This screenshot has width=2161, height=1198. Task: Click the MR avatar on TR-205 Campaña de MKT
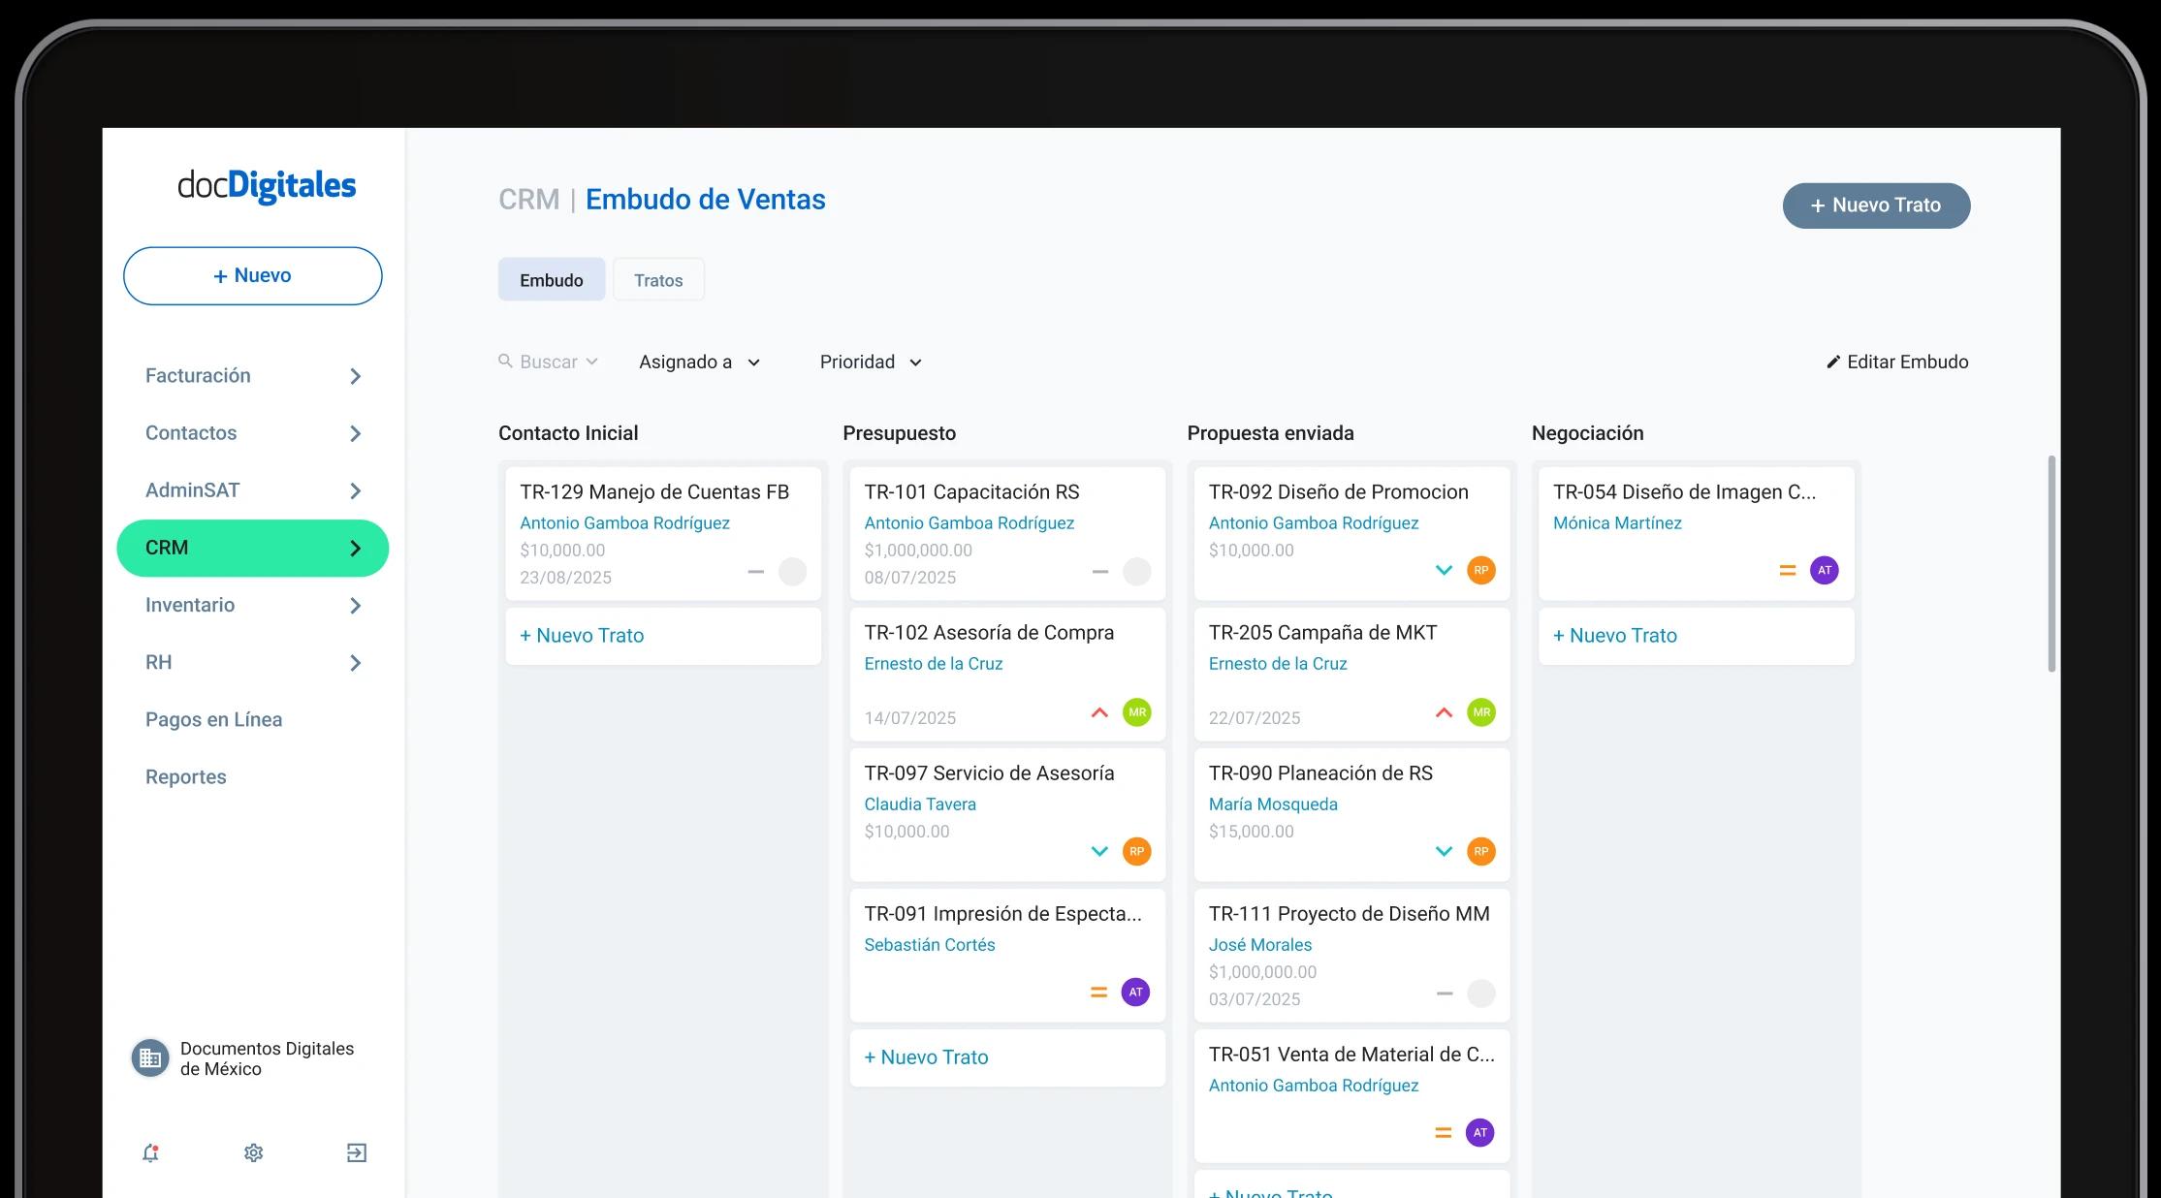point(1481,712)
